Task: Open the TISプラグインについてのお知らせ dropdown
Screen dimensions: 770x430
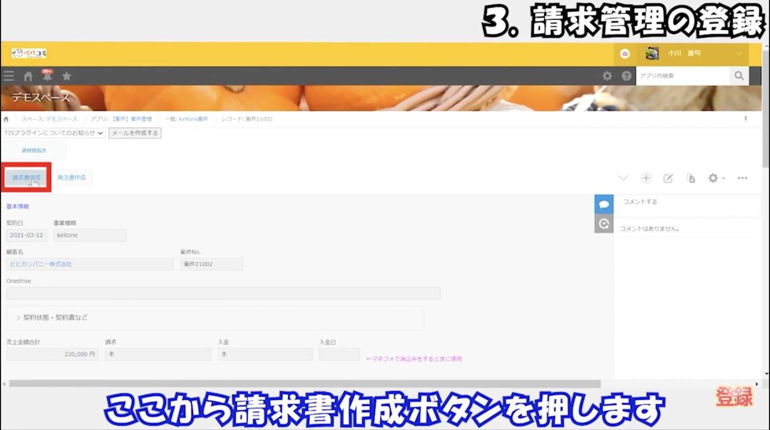Action: [51, 133]
